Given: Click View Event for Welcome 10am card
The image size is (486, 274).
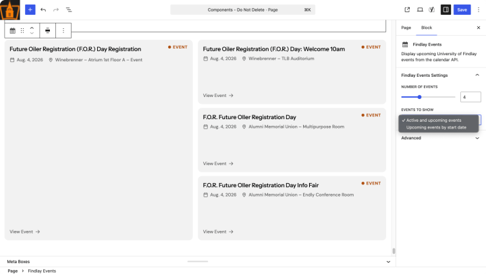Looking at the screenshot, I should [x=218, y=96].
